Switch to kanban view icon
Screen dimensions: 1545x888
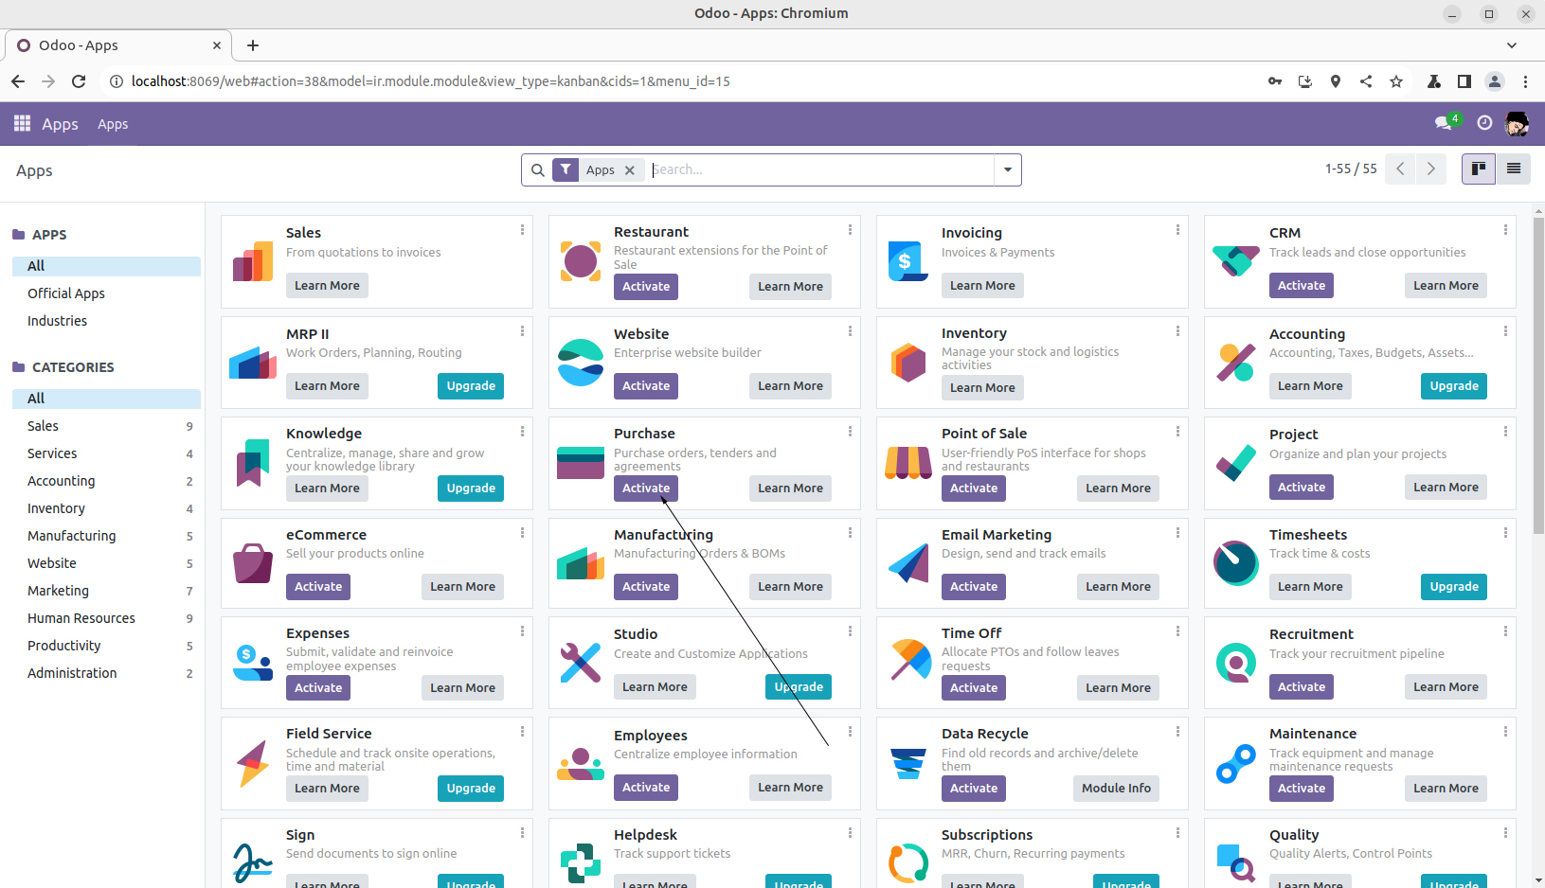(x=1478, y=169)
